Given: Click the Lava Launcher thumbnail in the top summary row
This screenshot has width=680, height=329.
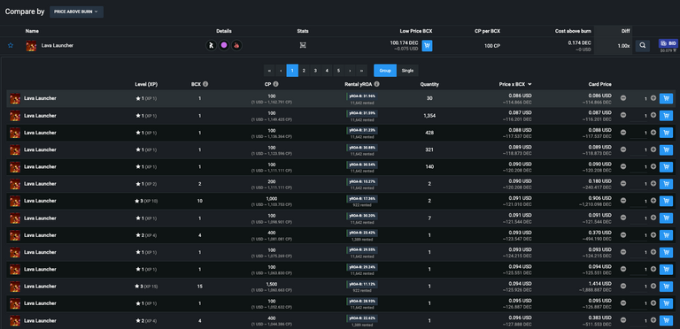Looking at the screenshot, I should 31,45.
